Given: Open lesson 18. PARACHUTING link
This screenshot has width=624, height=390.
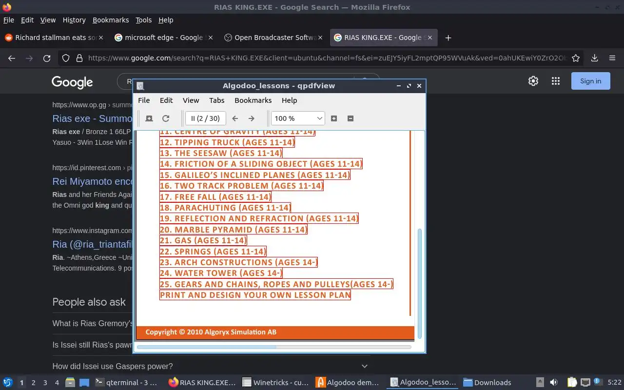Looking at the screenshot, I should click(x=225, y=208).
